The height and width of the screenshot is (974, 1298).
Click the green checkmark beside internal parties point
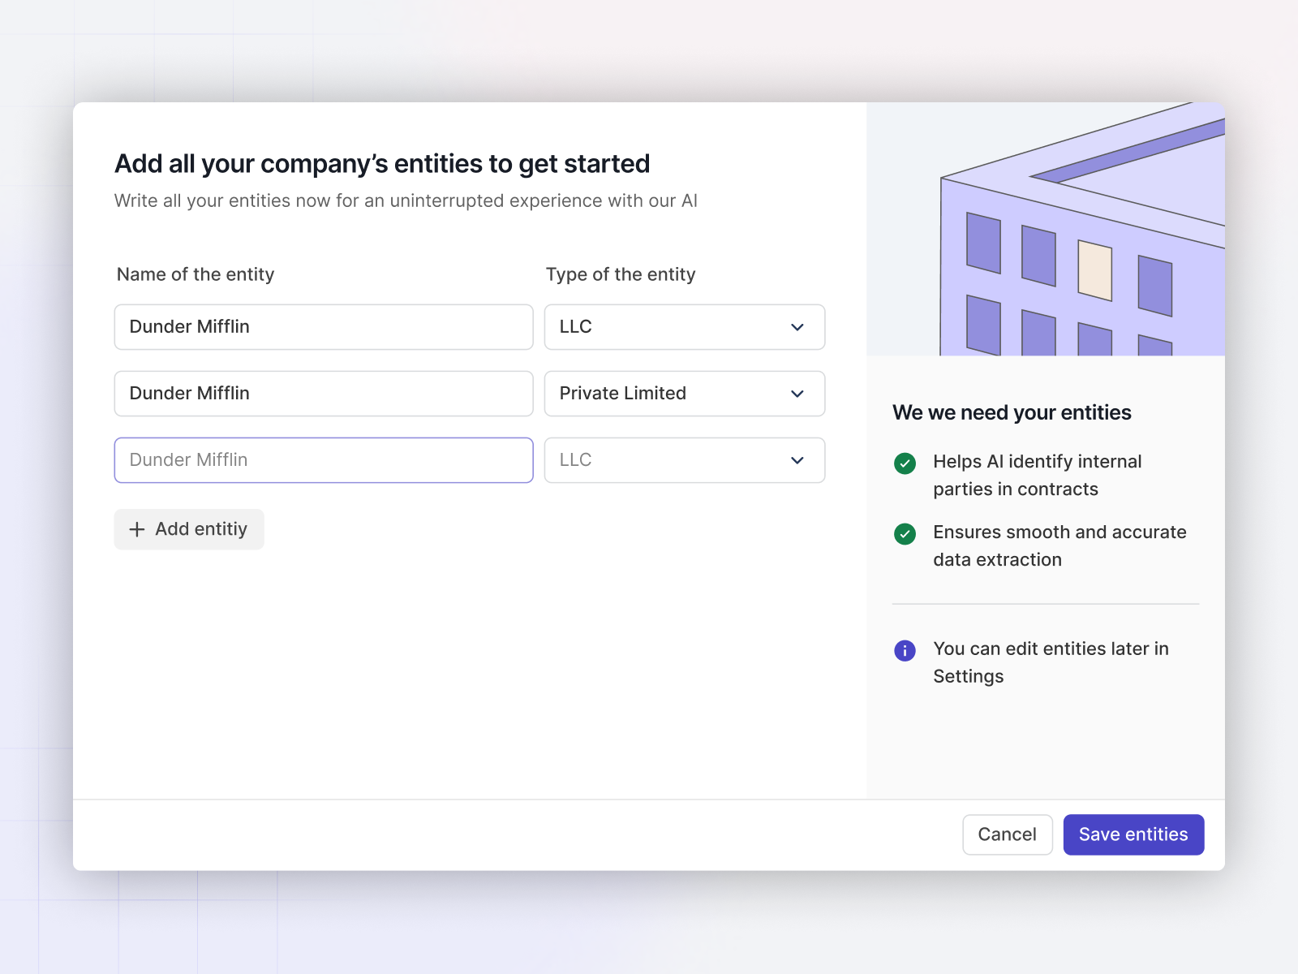click(x=905, y=463)
